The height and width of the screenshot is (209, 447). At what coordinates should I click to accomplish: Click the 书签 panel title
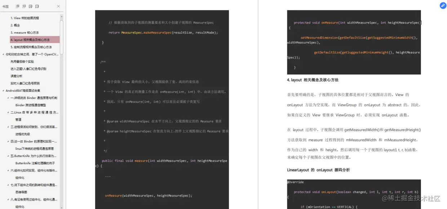coord(6,6)
